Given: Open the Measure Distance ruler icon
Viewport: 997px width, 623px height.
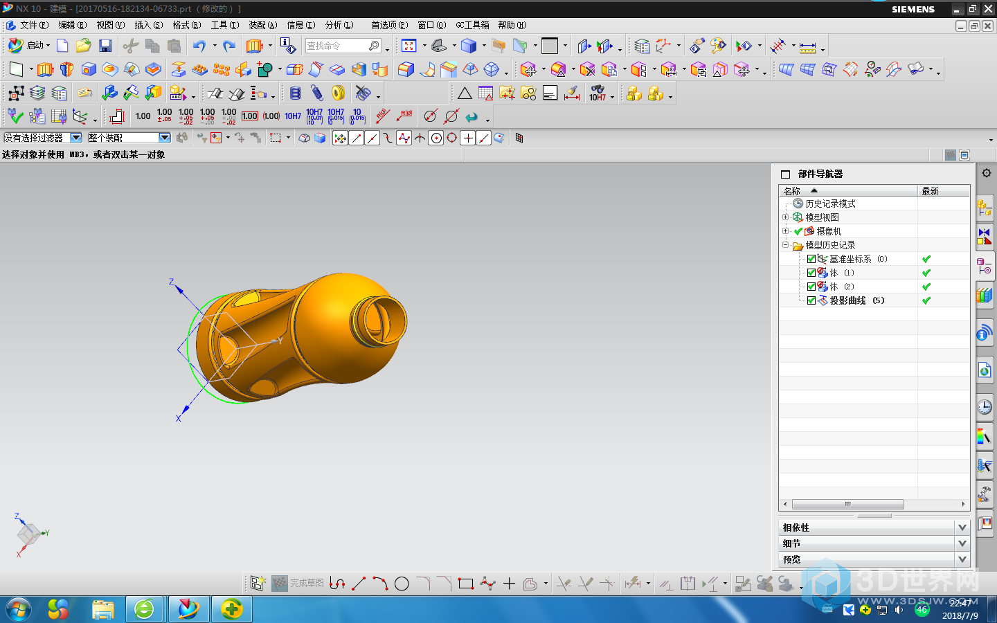Looking at the screenshot, I should click(807, 46).
